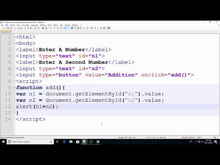Screen dimensions: 220x165
Task: Open File Explorer from the taskbar
Action: click(x=71, y=142)
